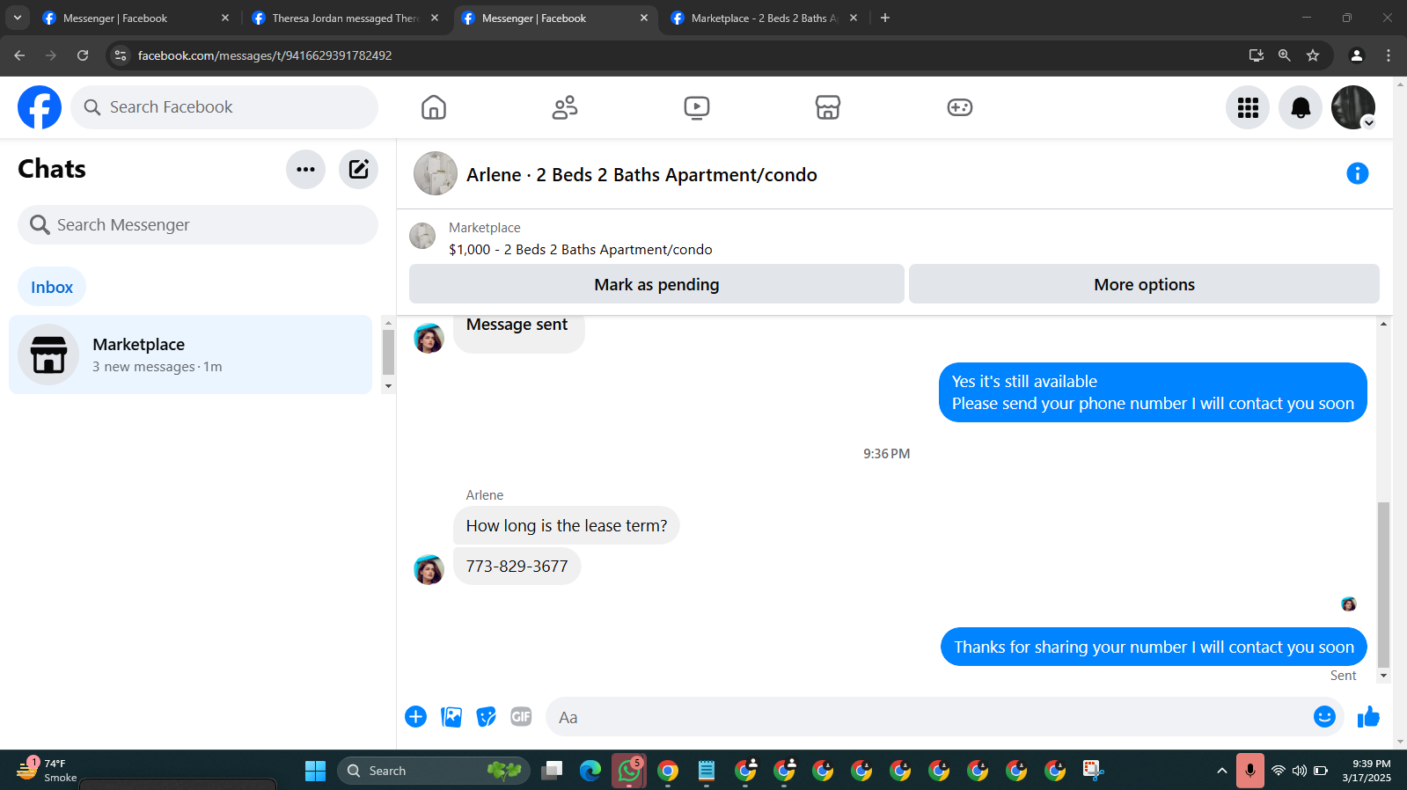Open the Facebook menu grid icon
The width and height of the screenshot is (1407, 790).
click(1248, 107)
